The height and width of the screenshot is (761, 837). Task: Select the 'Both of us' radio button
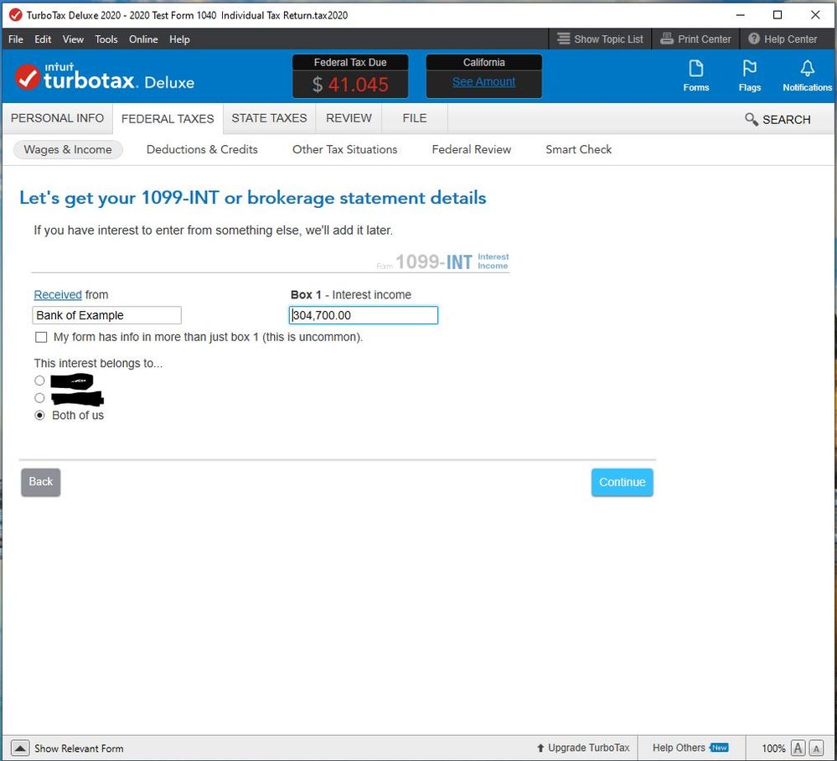[39, 416]
